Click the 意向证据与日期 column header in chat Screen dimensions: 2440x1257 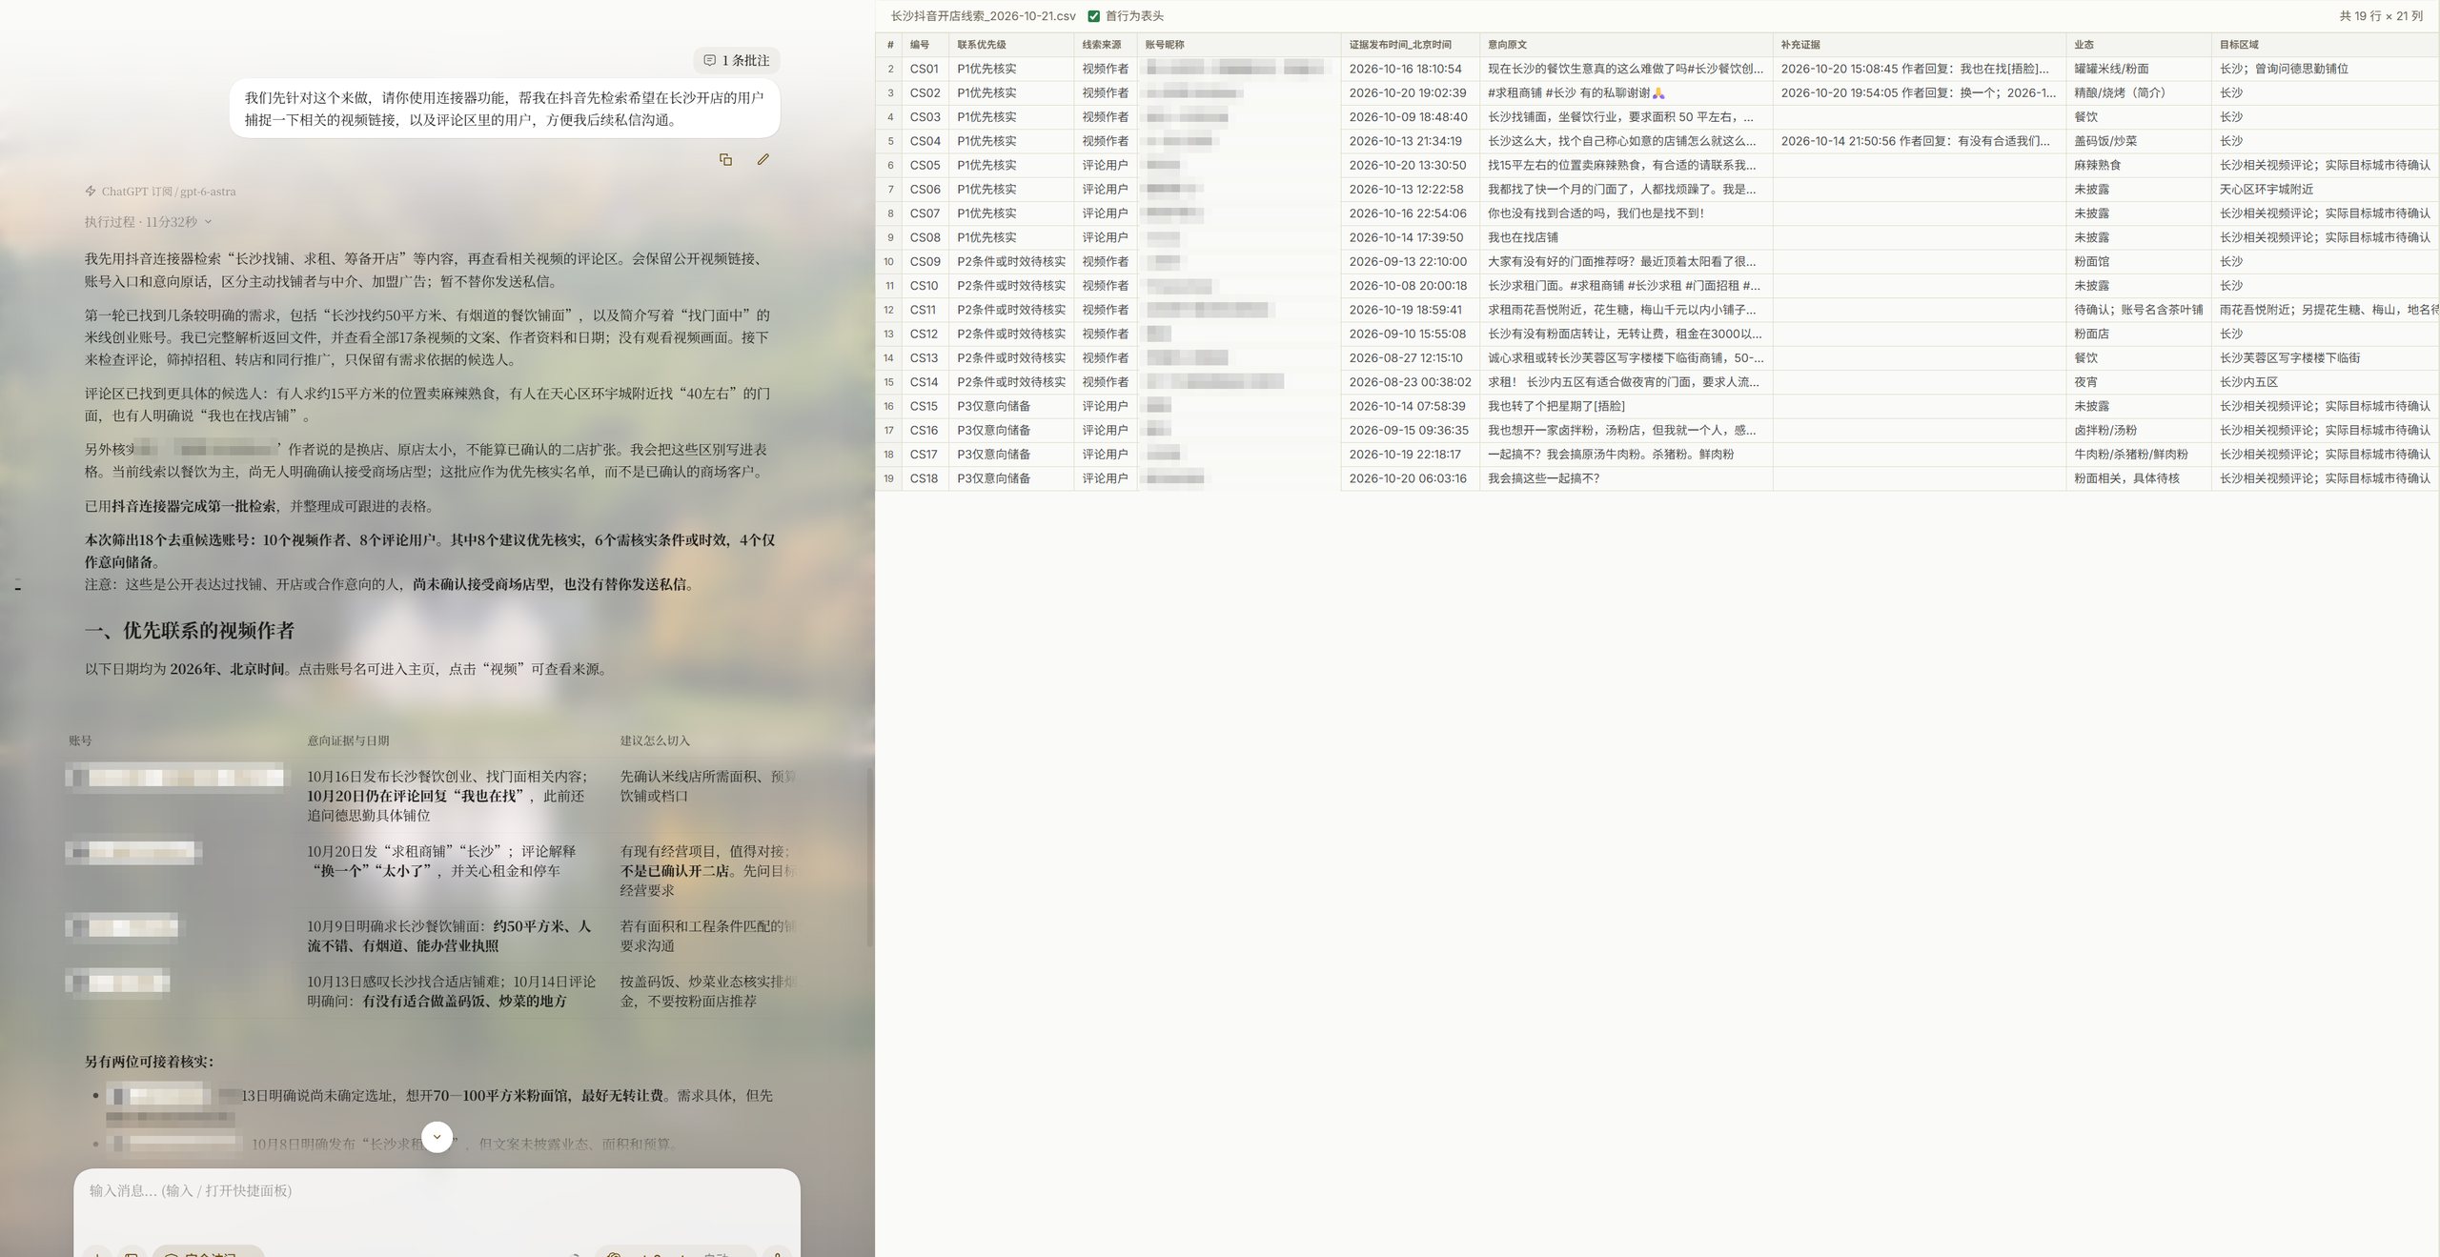click(x=348, y=740)
